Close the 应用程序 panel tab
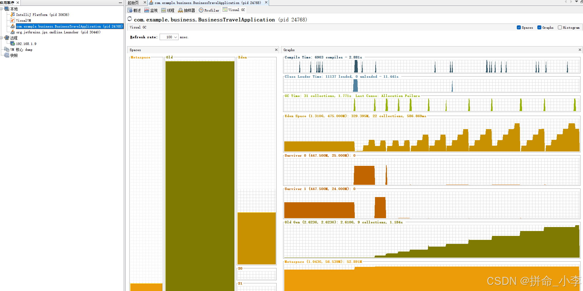 (18, 2)
